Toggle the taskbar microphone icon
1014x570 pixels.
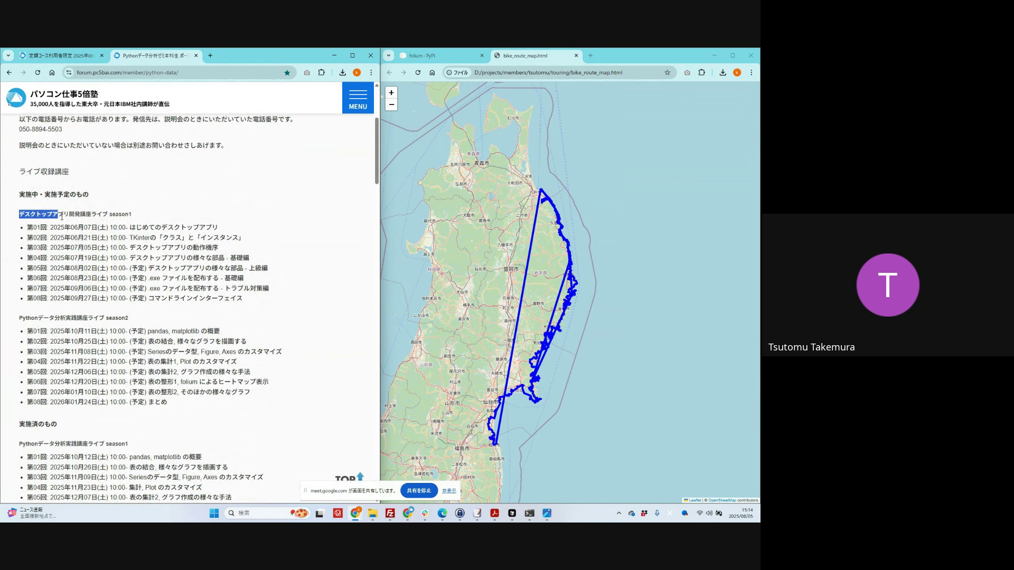(x=657, y=513)
